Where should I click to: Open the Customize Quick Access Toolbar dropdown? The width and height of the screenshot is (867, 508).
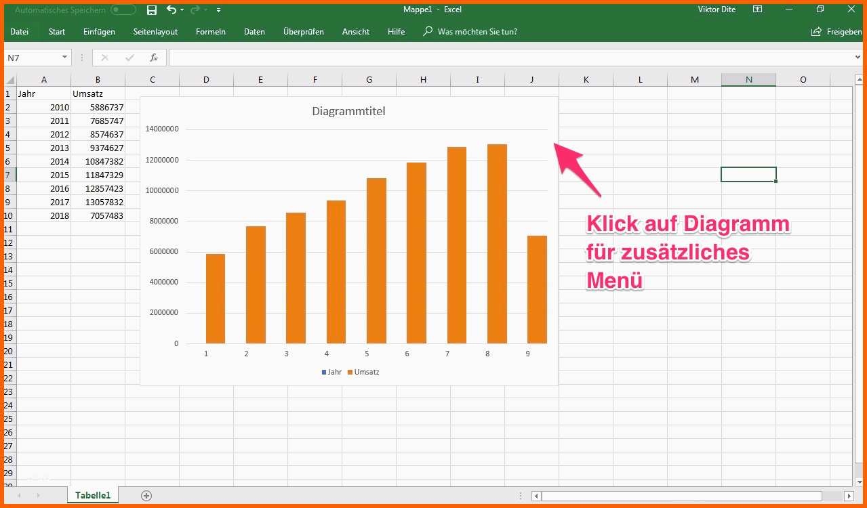(218, 10)
